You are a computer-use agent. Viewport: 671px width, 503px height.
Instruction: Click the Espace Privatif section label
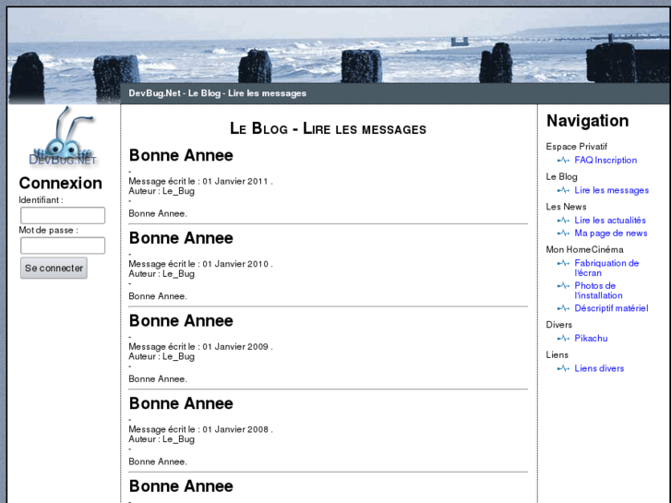point(577,147)
